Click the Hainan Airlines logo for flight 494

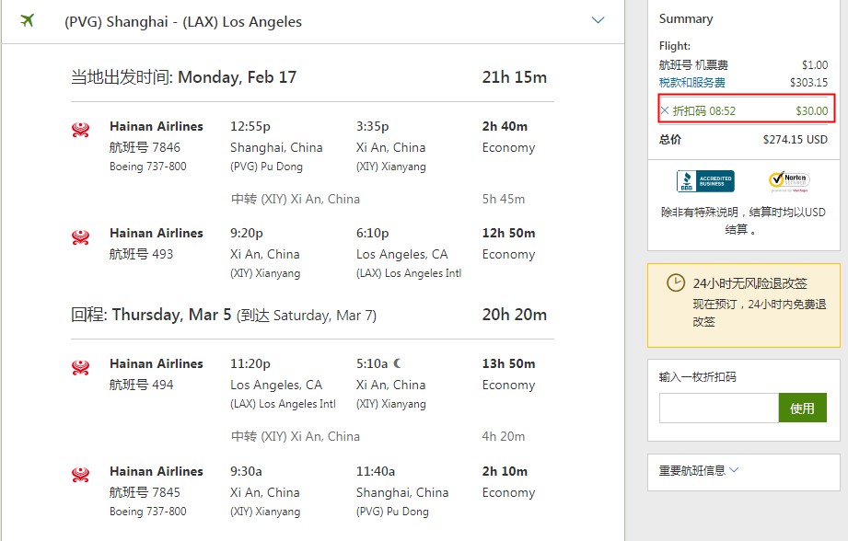click(81, 367)
